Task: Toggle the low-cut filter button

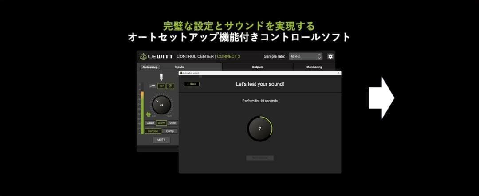Action: click(153, 86)
